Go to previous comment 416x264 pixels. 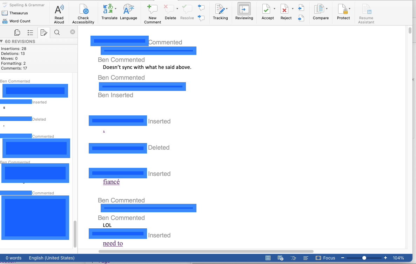click(201, 7)
